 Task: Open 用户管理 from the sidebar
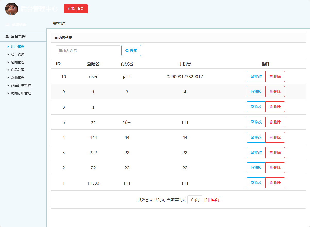[x=17, y=47]
